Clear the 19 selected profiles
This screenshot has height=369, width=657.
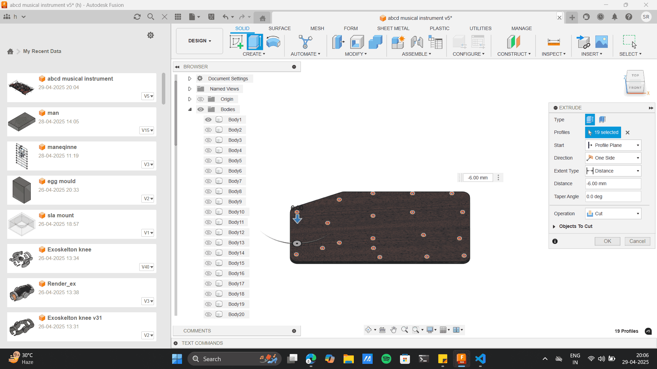628,133
